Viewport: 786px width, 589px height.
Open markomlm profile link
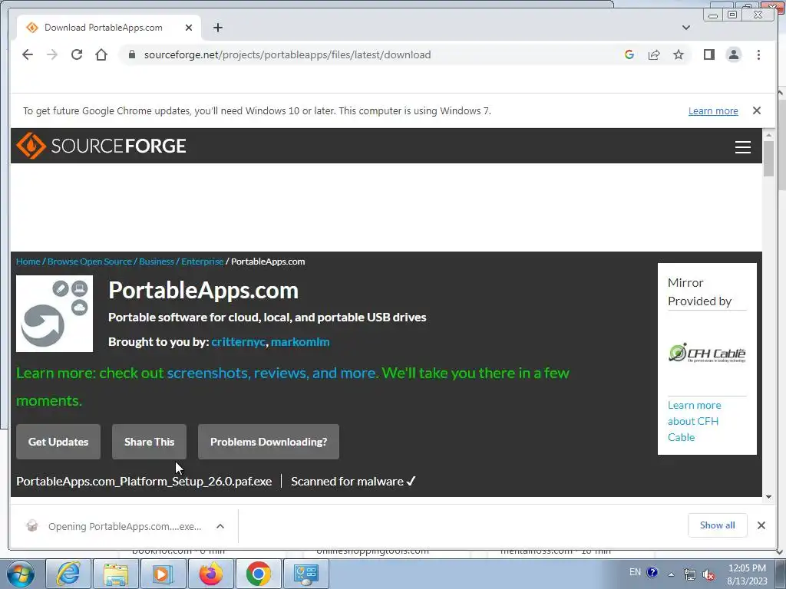tap(300, 342)
